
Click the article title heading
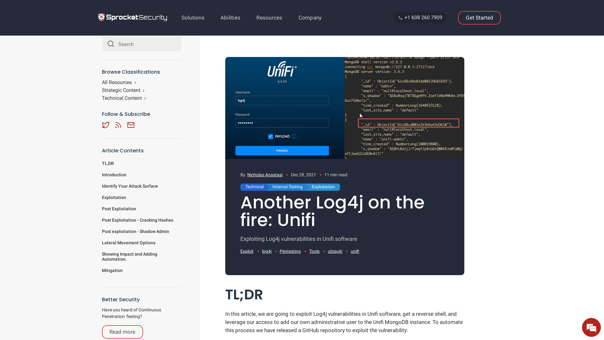[332, 211]
